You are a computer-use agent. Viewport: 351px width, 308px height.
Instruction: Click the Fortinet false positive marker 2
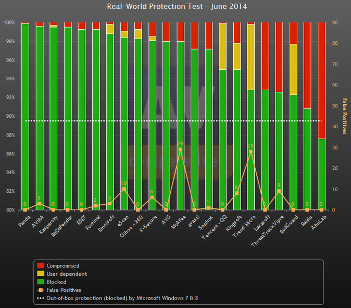[96, 206]
